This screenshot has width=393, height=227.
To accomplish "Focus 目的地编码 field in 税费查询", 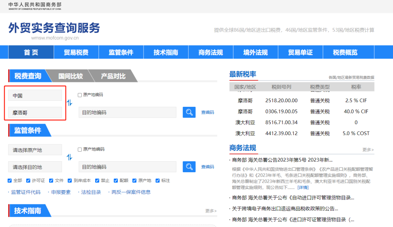I will (x=127, y=113).
